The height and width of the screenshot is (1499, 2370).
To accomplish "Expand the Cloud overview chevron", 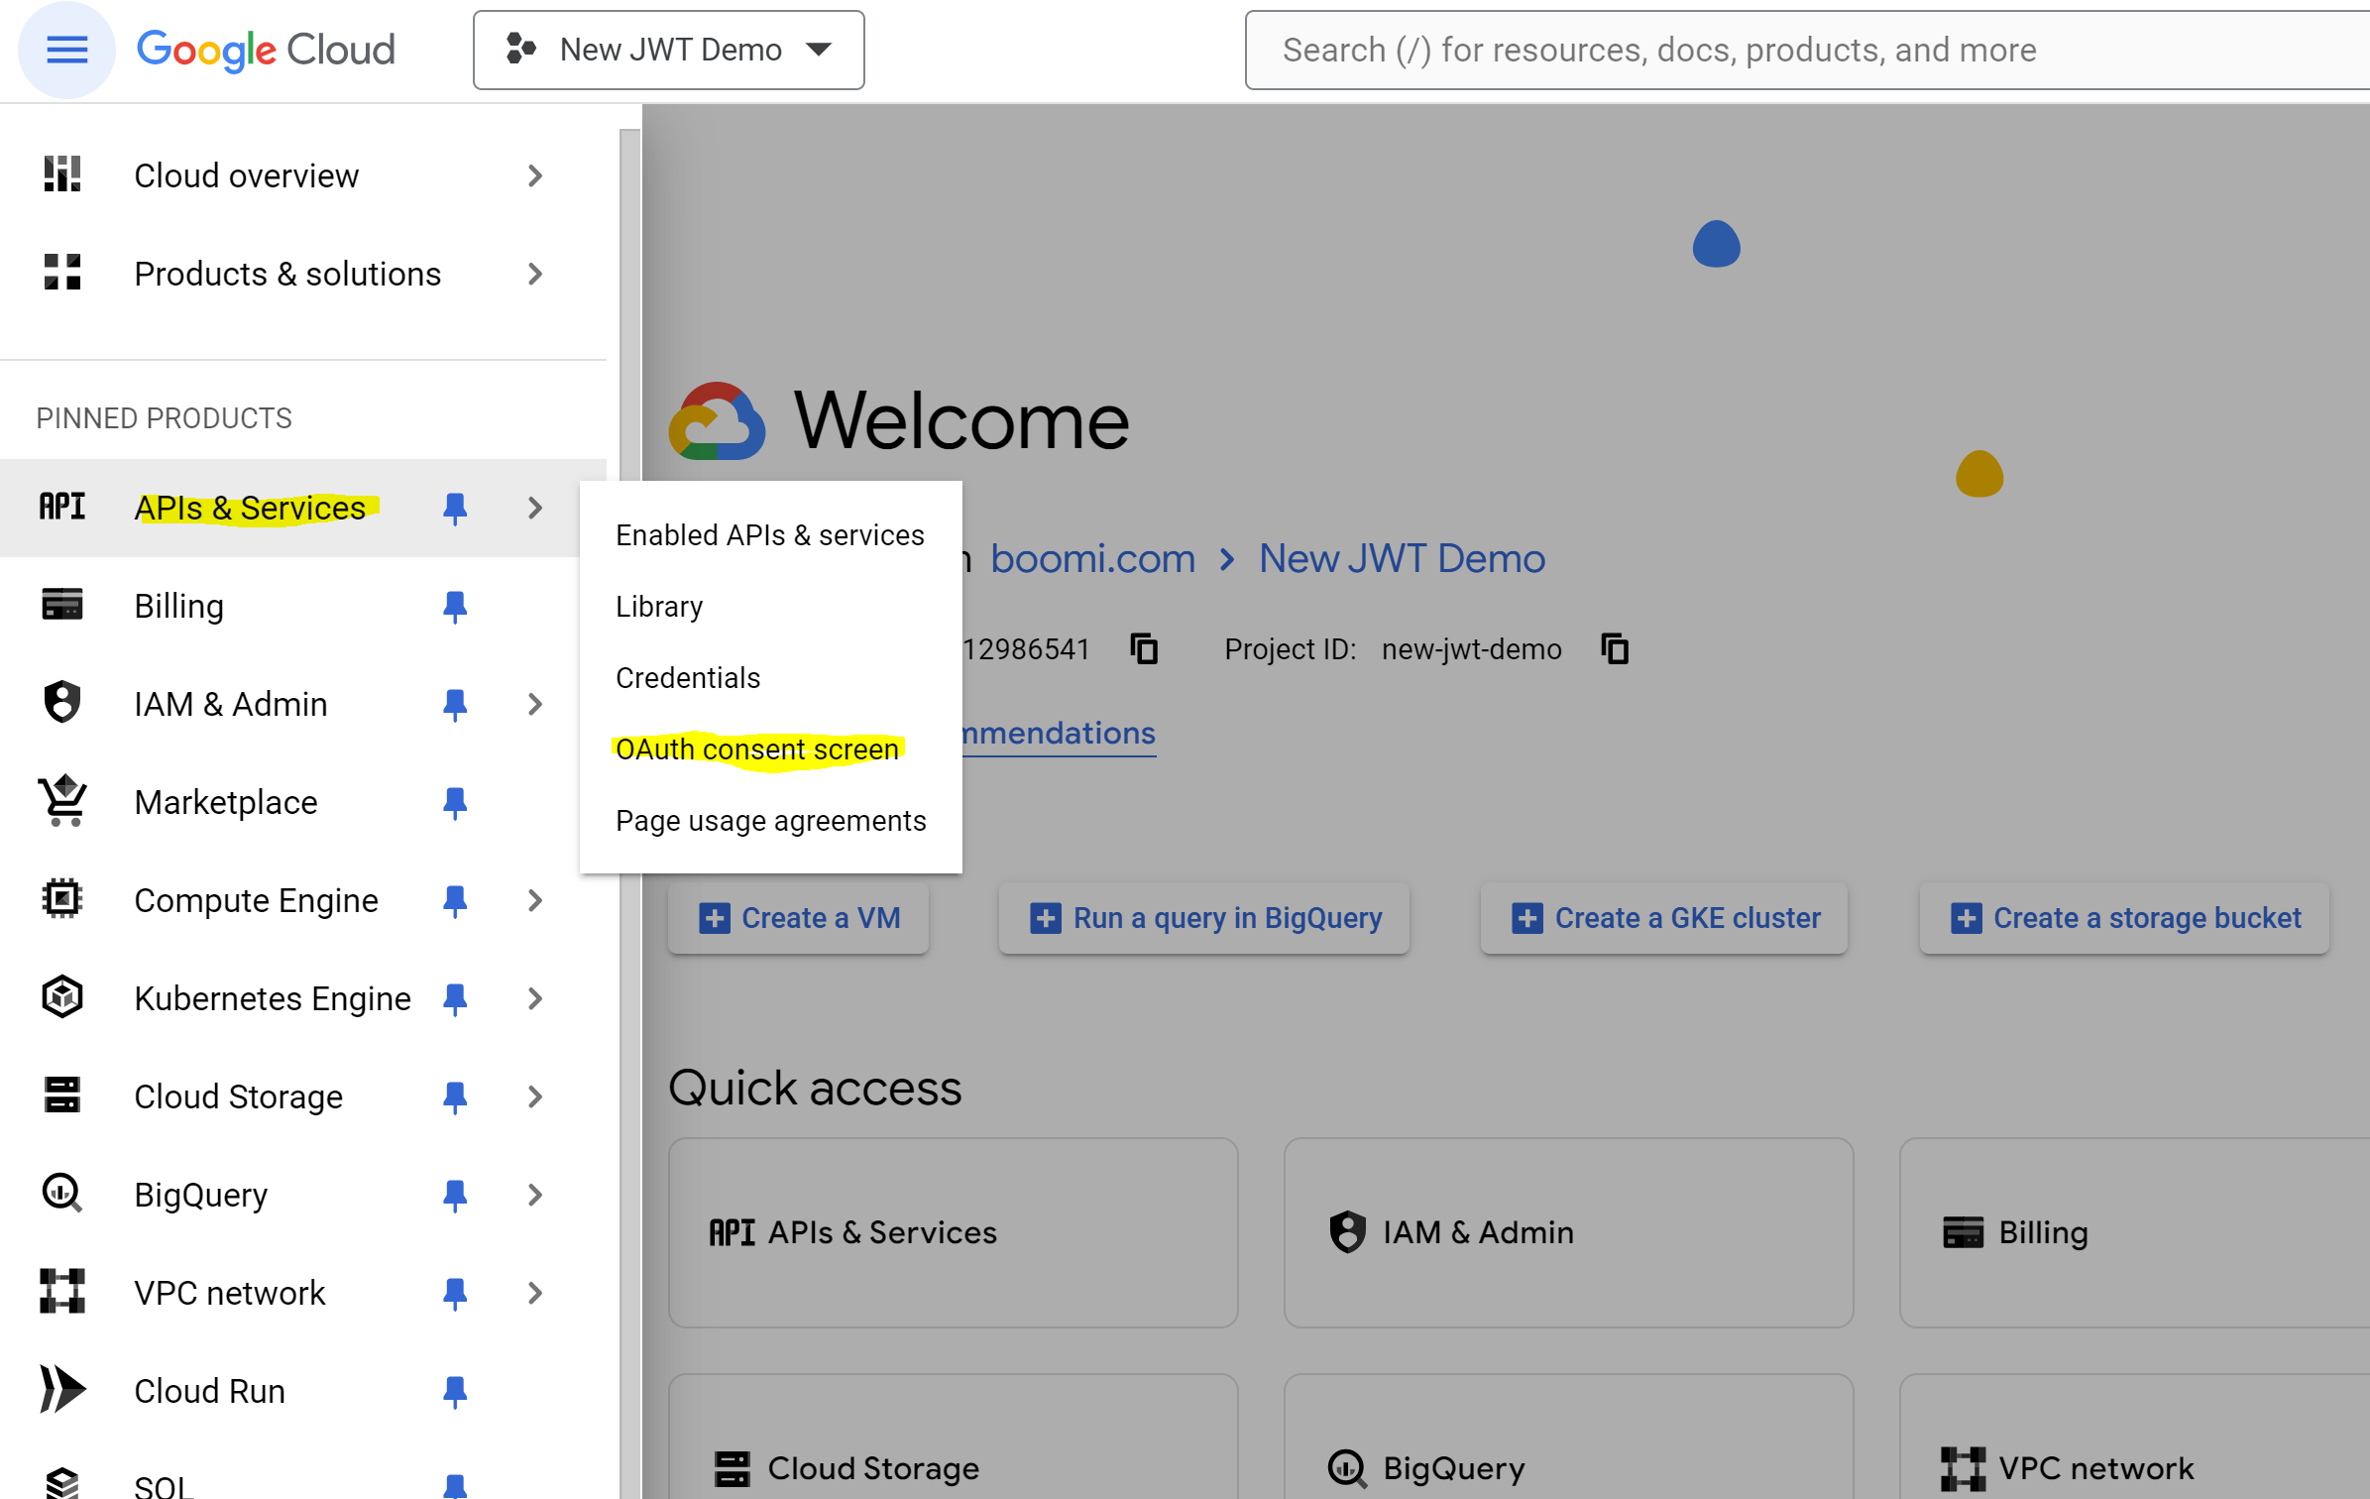I will 535,175.
